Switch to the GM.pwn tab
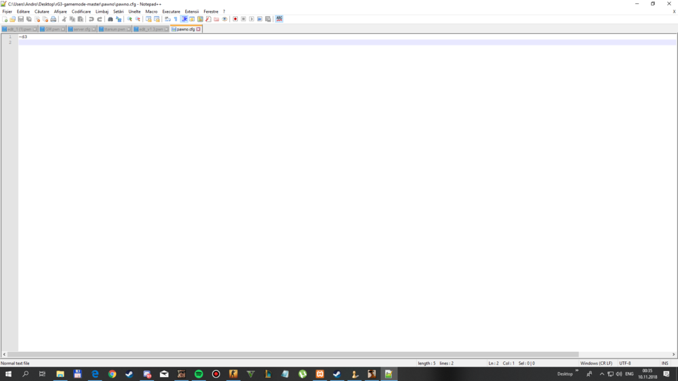The height and width of the screenshot is (381, 678). coord(52,29)
